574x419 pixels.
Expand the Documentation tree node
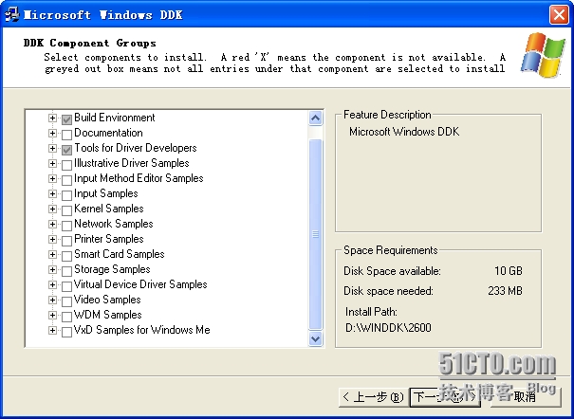pos(52,133)
